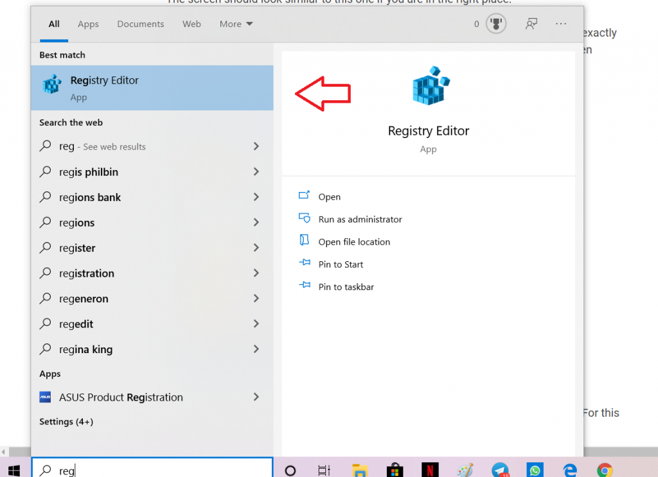Viewport: 658px width, 477px height.
Task: Switch to the Documents tab
Action: (x=141, y=24)
